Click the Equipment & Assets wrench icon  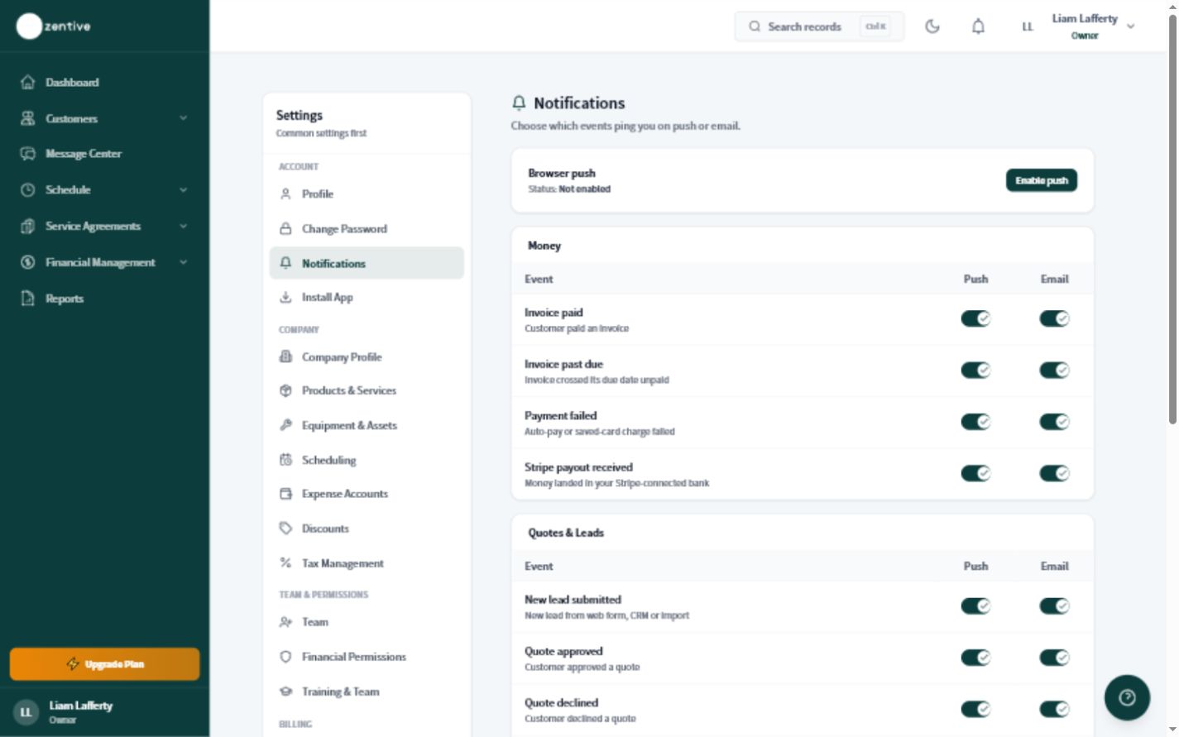click(285, 425)
